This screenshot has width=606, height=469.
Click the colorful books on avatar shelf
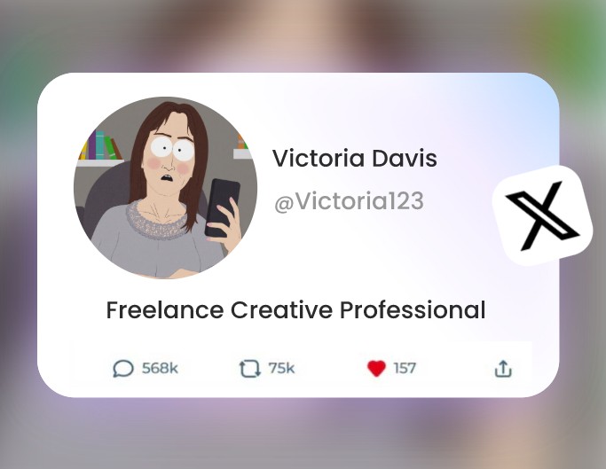(x=99, y=145)
